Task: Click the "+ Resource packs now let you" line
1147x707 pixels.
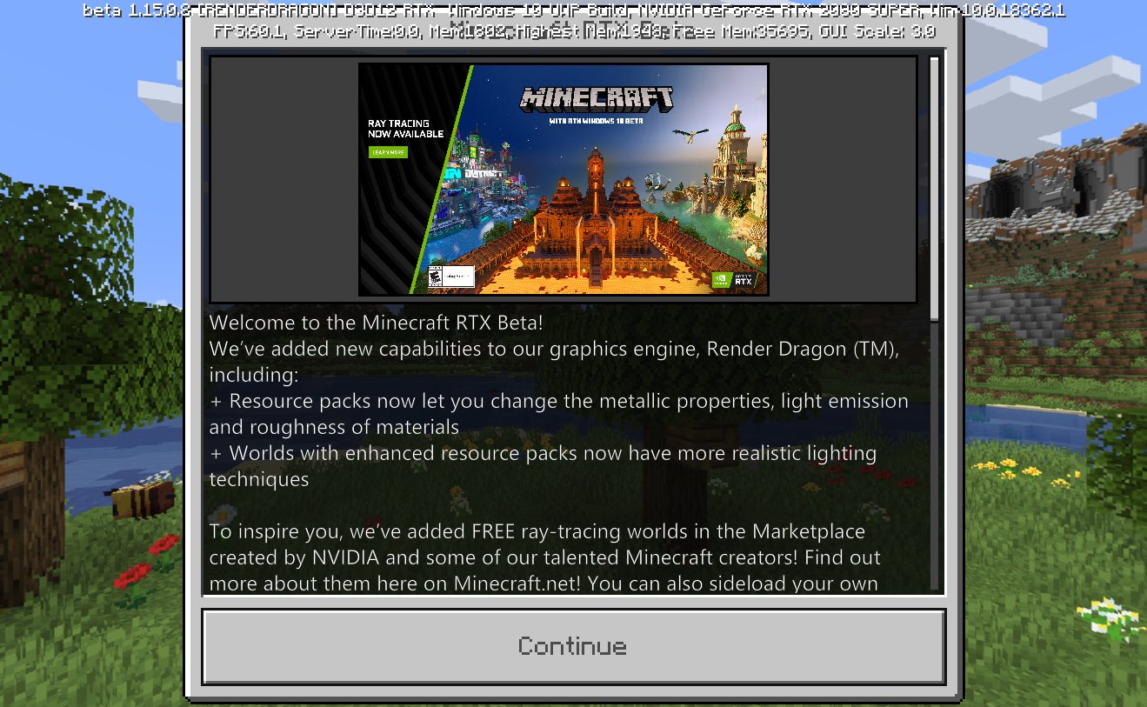Action: click(558, 401)
